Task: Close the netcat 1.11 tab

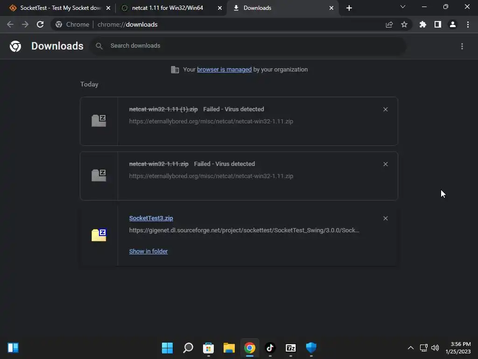Action: coord(220,8)
